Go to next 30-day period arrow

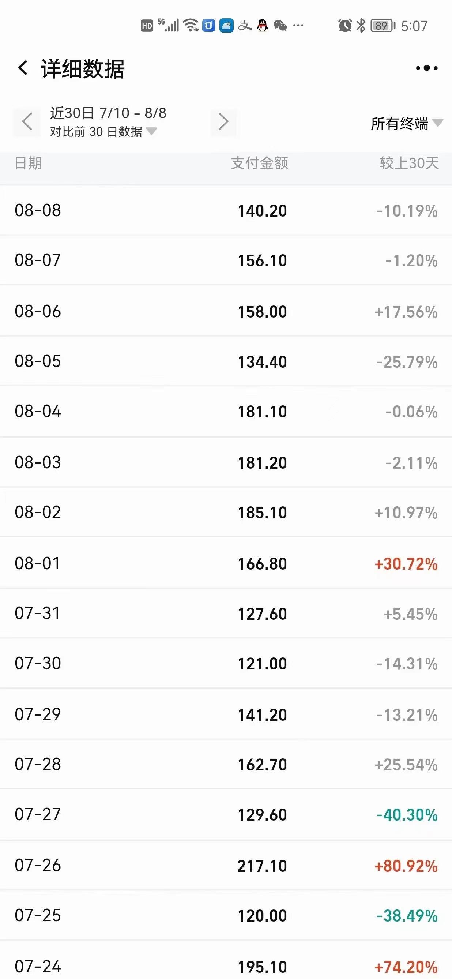pyautogui.click(x=223, y=122)
